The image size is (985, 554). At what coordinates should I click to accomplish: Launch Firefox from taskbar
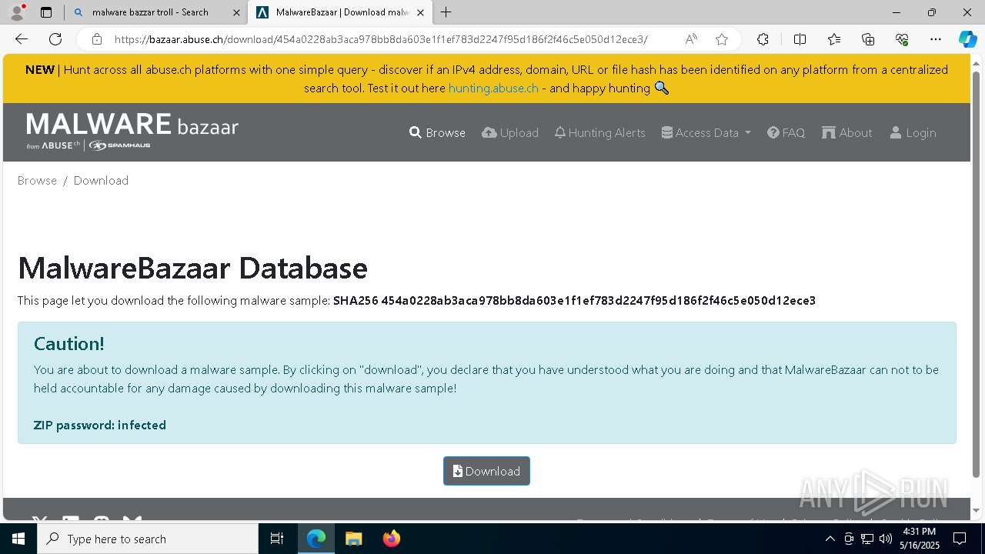[x=391, y=539]
